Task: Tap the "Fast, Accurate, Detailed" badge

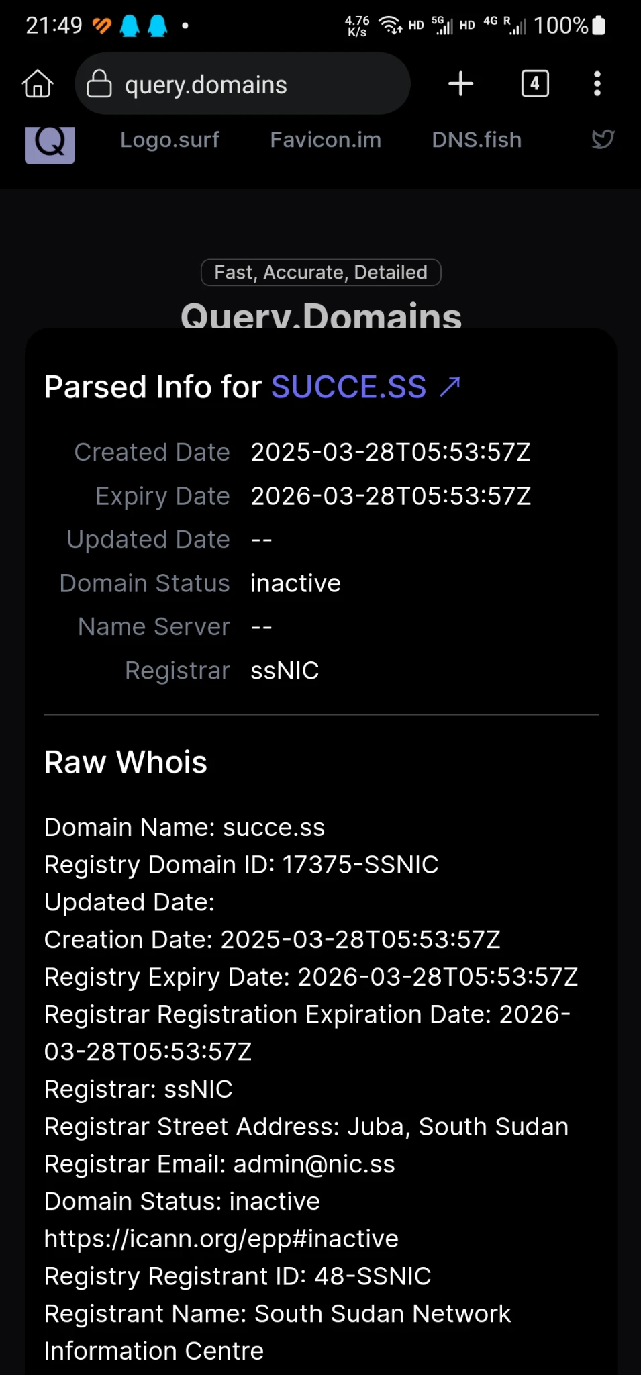Action: pyautogui.click(x=321, y=273)
